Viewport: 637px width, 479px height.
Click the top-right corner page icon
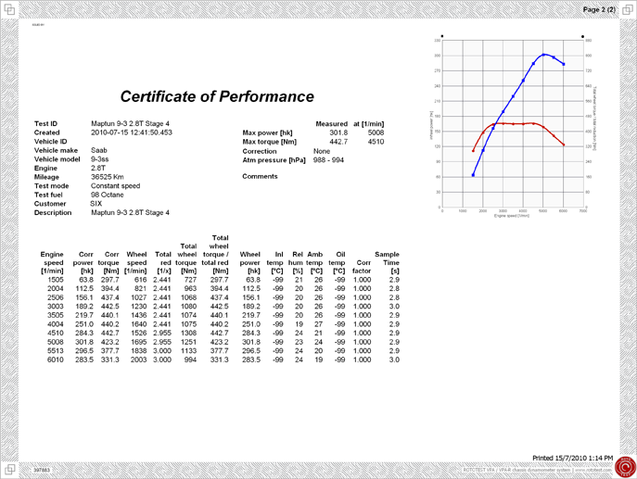coord(627,9)
